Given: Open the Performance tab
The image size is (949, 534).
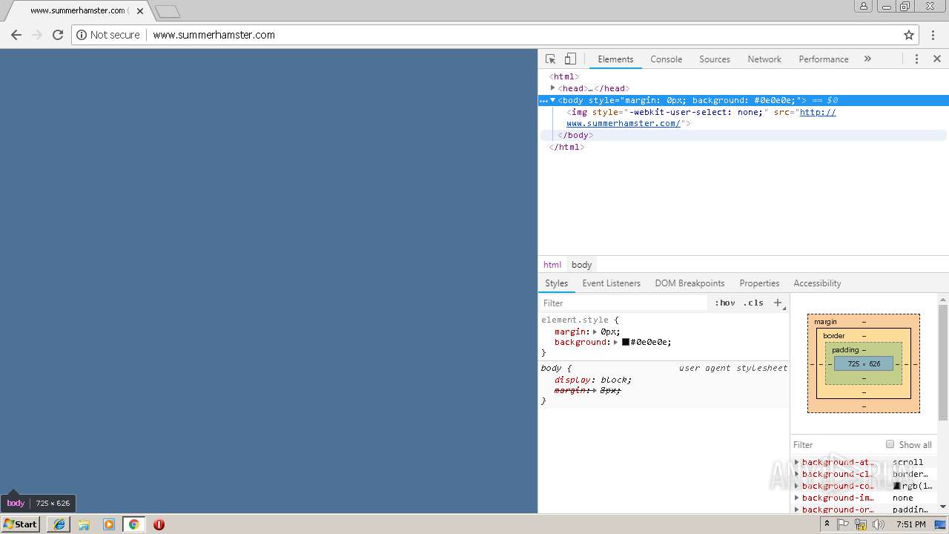Looking at the screenshot, I should pyautogui.click(x=823, y=59).
